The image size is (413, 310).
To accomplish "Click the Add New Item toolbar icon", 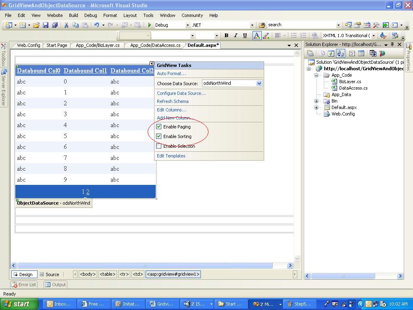I will pyautogui.click(x=23, y=25).
